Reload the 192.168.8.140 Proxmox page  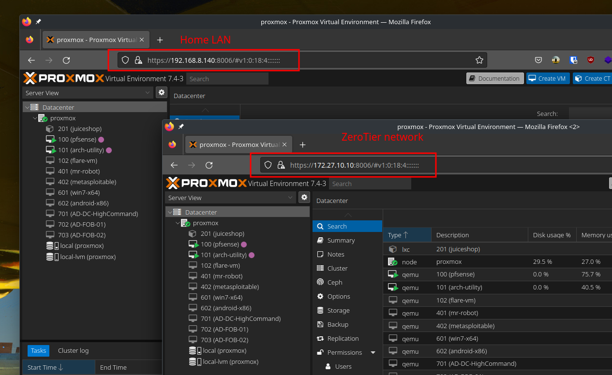coord(67,60)
